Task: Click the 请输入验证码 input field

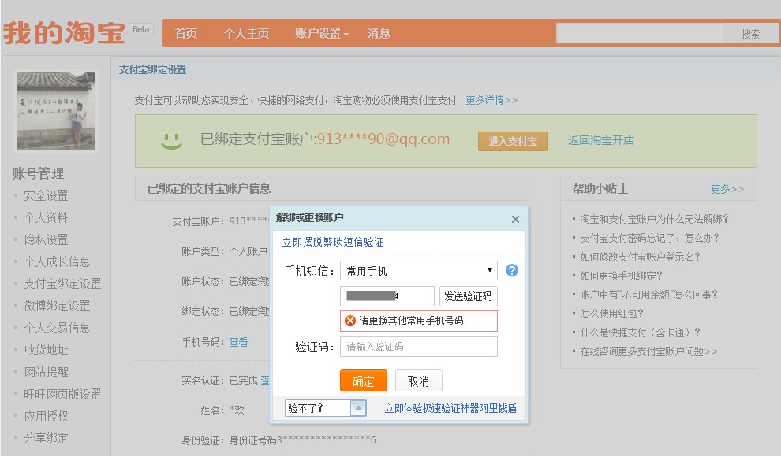Action: [x=418, y=347]
